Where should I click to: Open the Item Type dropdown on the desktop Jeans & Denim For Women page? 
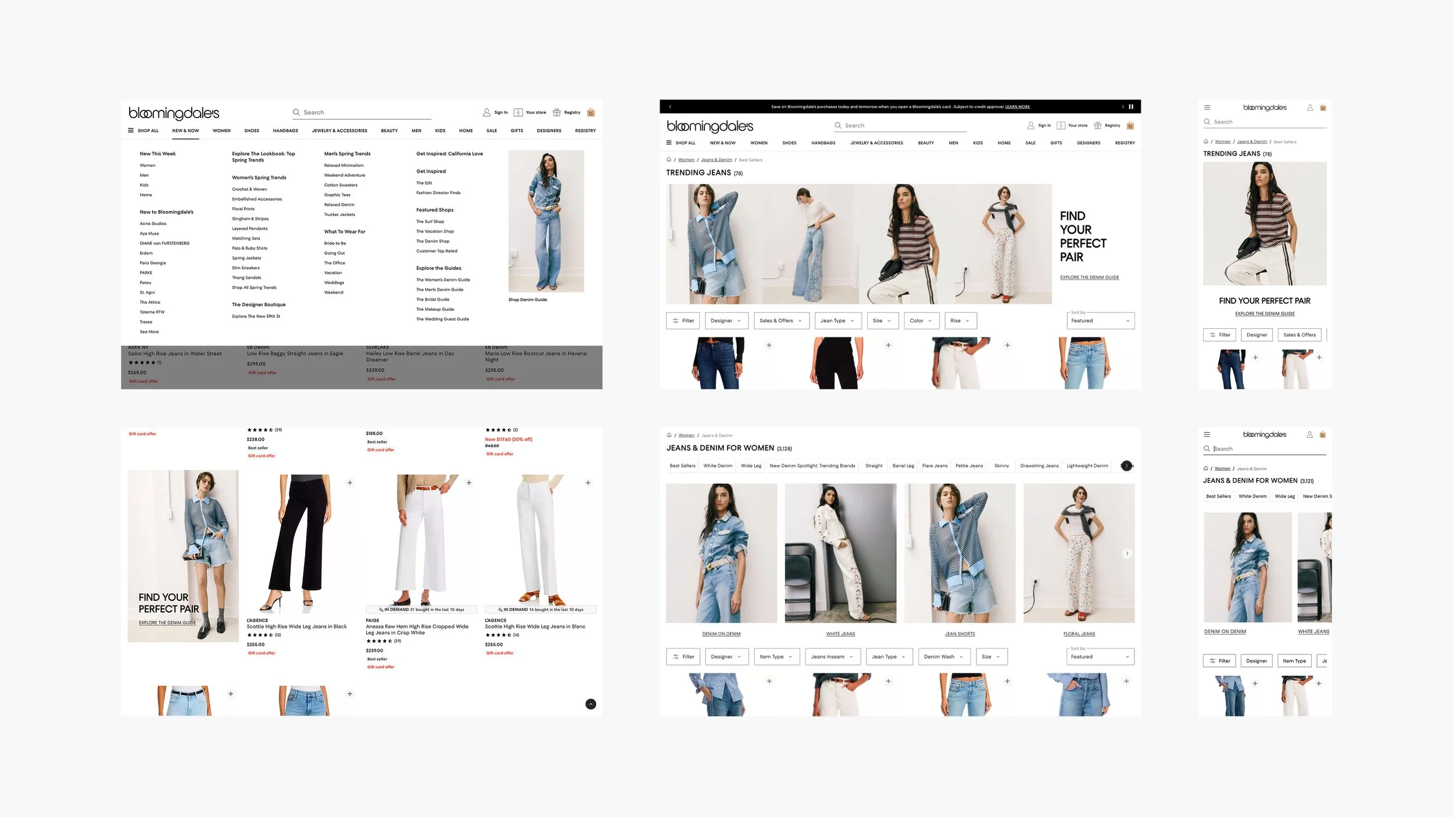[x=776, y=657]
